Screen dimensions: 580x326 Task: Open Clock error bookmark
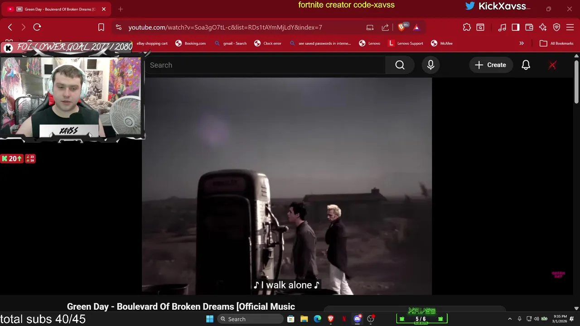(268, 43)
